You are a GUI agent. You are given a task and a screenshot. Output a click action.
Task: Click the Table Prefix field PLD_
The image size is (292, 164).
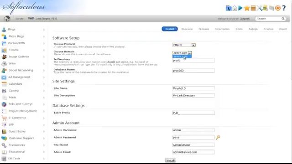(x=193, y=113)
